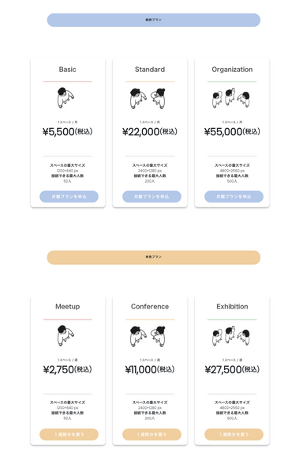Buy one week of the Meetup plan
This screenshot has width=303, height=465.
(x=69, y=434)
